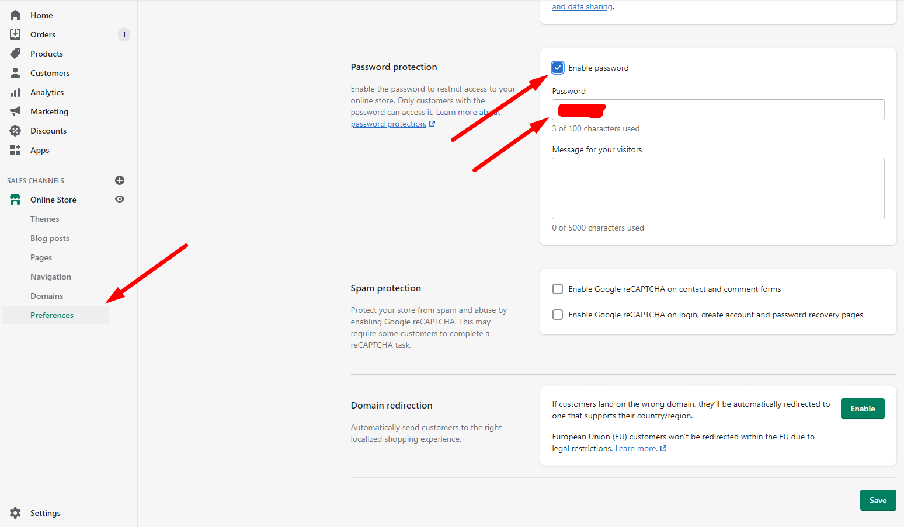Click the Apps grid icon
The image size is (904, 527).
[15, 150]
